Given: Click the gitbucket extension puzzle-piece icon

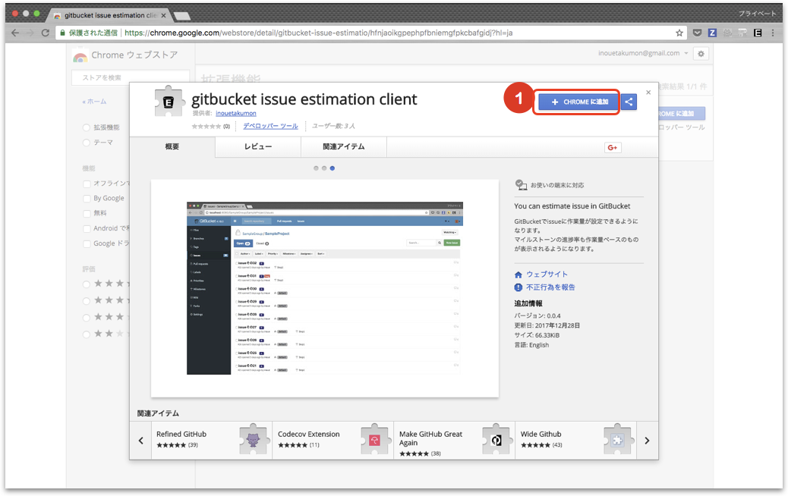Looking at the screenshot, I should (x=167, y=99).
